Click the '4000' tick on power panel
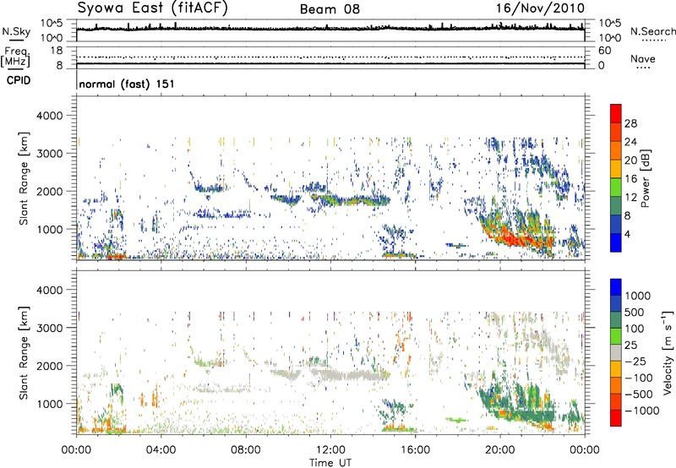Image resolution: width=676 pixels, height=468 pixels. pyautogui.click(x=49, y=116)
